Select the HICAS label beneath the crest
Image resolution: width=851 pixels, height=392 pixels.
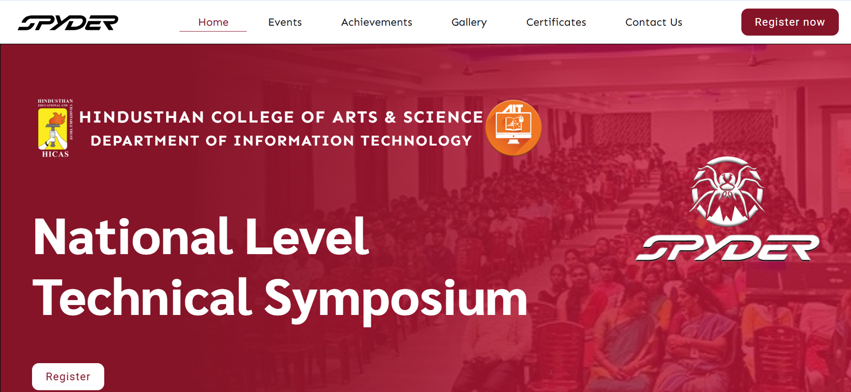[55, 154]
